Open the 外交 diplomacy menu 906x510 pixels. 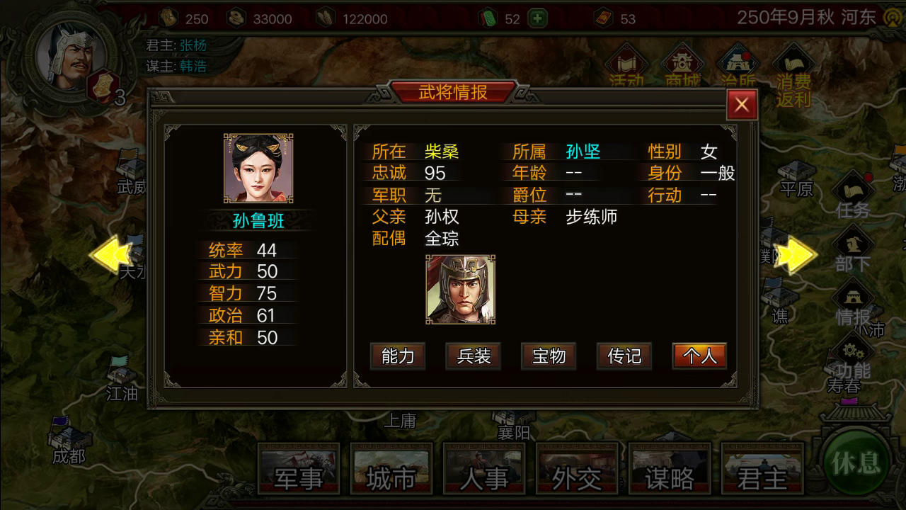click(577, 469)
